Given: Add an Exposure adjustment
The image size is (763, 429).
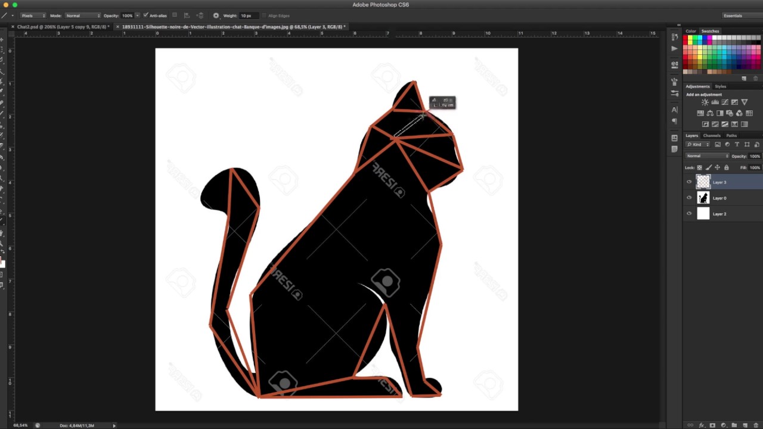Looking at the screenshot, I should (x=734, y=102).
